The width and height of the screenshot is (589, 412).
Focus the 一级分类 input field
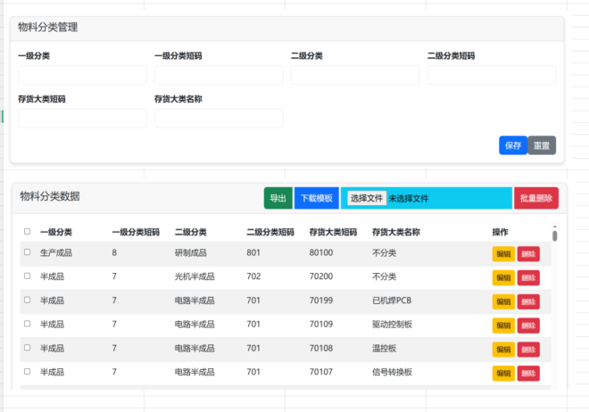point(82,75)
